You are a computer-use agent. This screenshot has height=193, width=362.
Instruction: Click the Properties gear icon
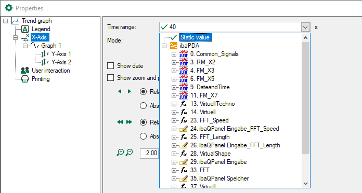tap(9, 8)
